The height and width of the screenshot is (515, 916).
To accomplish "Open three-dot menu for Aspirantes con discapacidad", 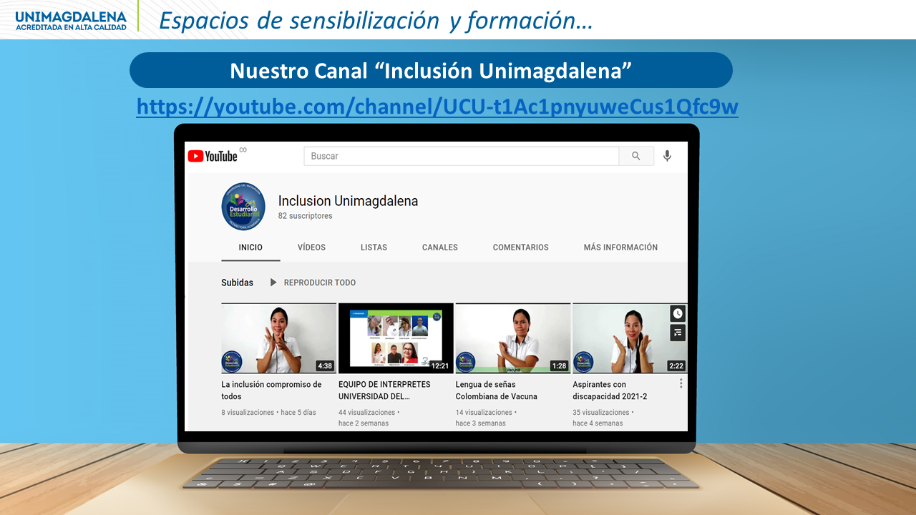I will pos(681,383).
